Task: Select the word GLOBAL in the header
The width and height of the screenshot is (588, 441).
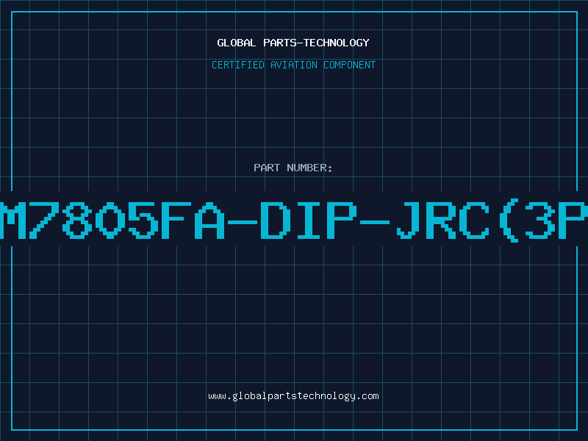Action: pyautogui.click(x=236, y=43)
